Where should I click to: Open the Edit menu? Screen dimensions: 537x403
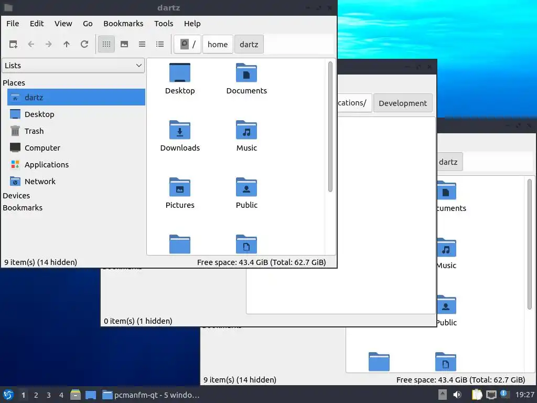(37, 24)
